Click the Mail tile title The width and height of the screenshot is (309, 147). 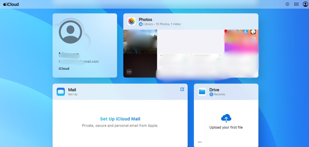pos(72,90)
